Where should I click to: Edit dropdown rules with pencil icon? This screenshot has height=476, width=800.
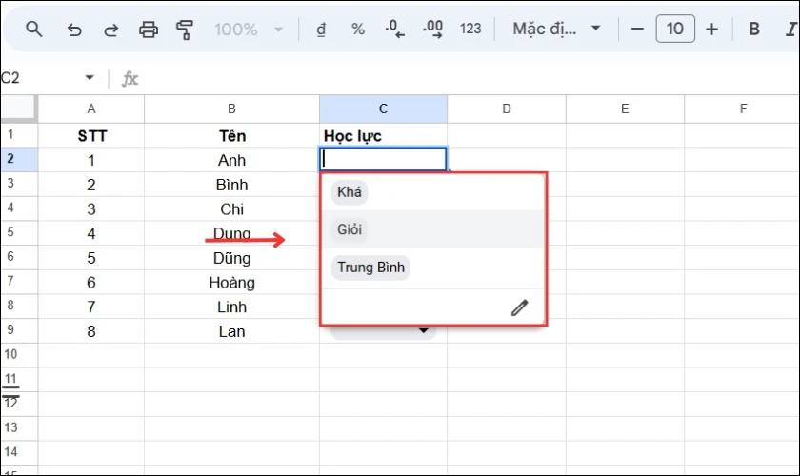(x=519, y=307)
